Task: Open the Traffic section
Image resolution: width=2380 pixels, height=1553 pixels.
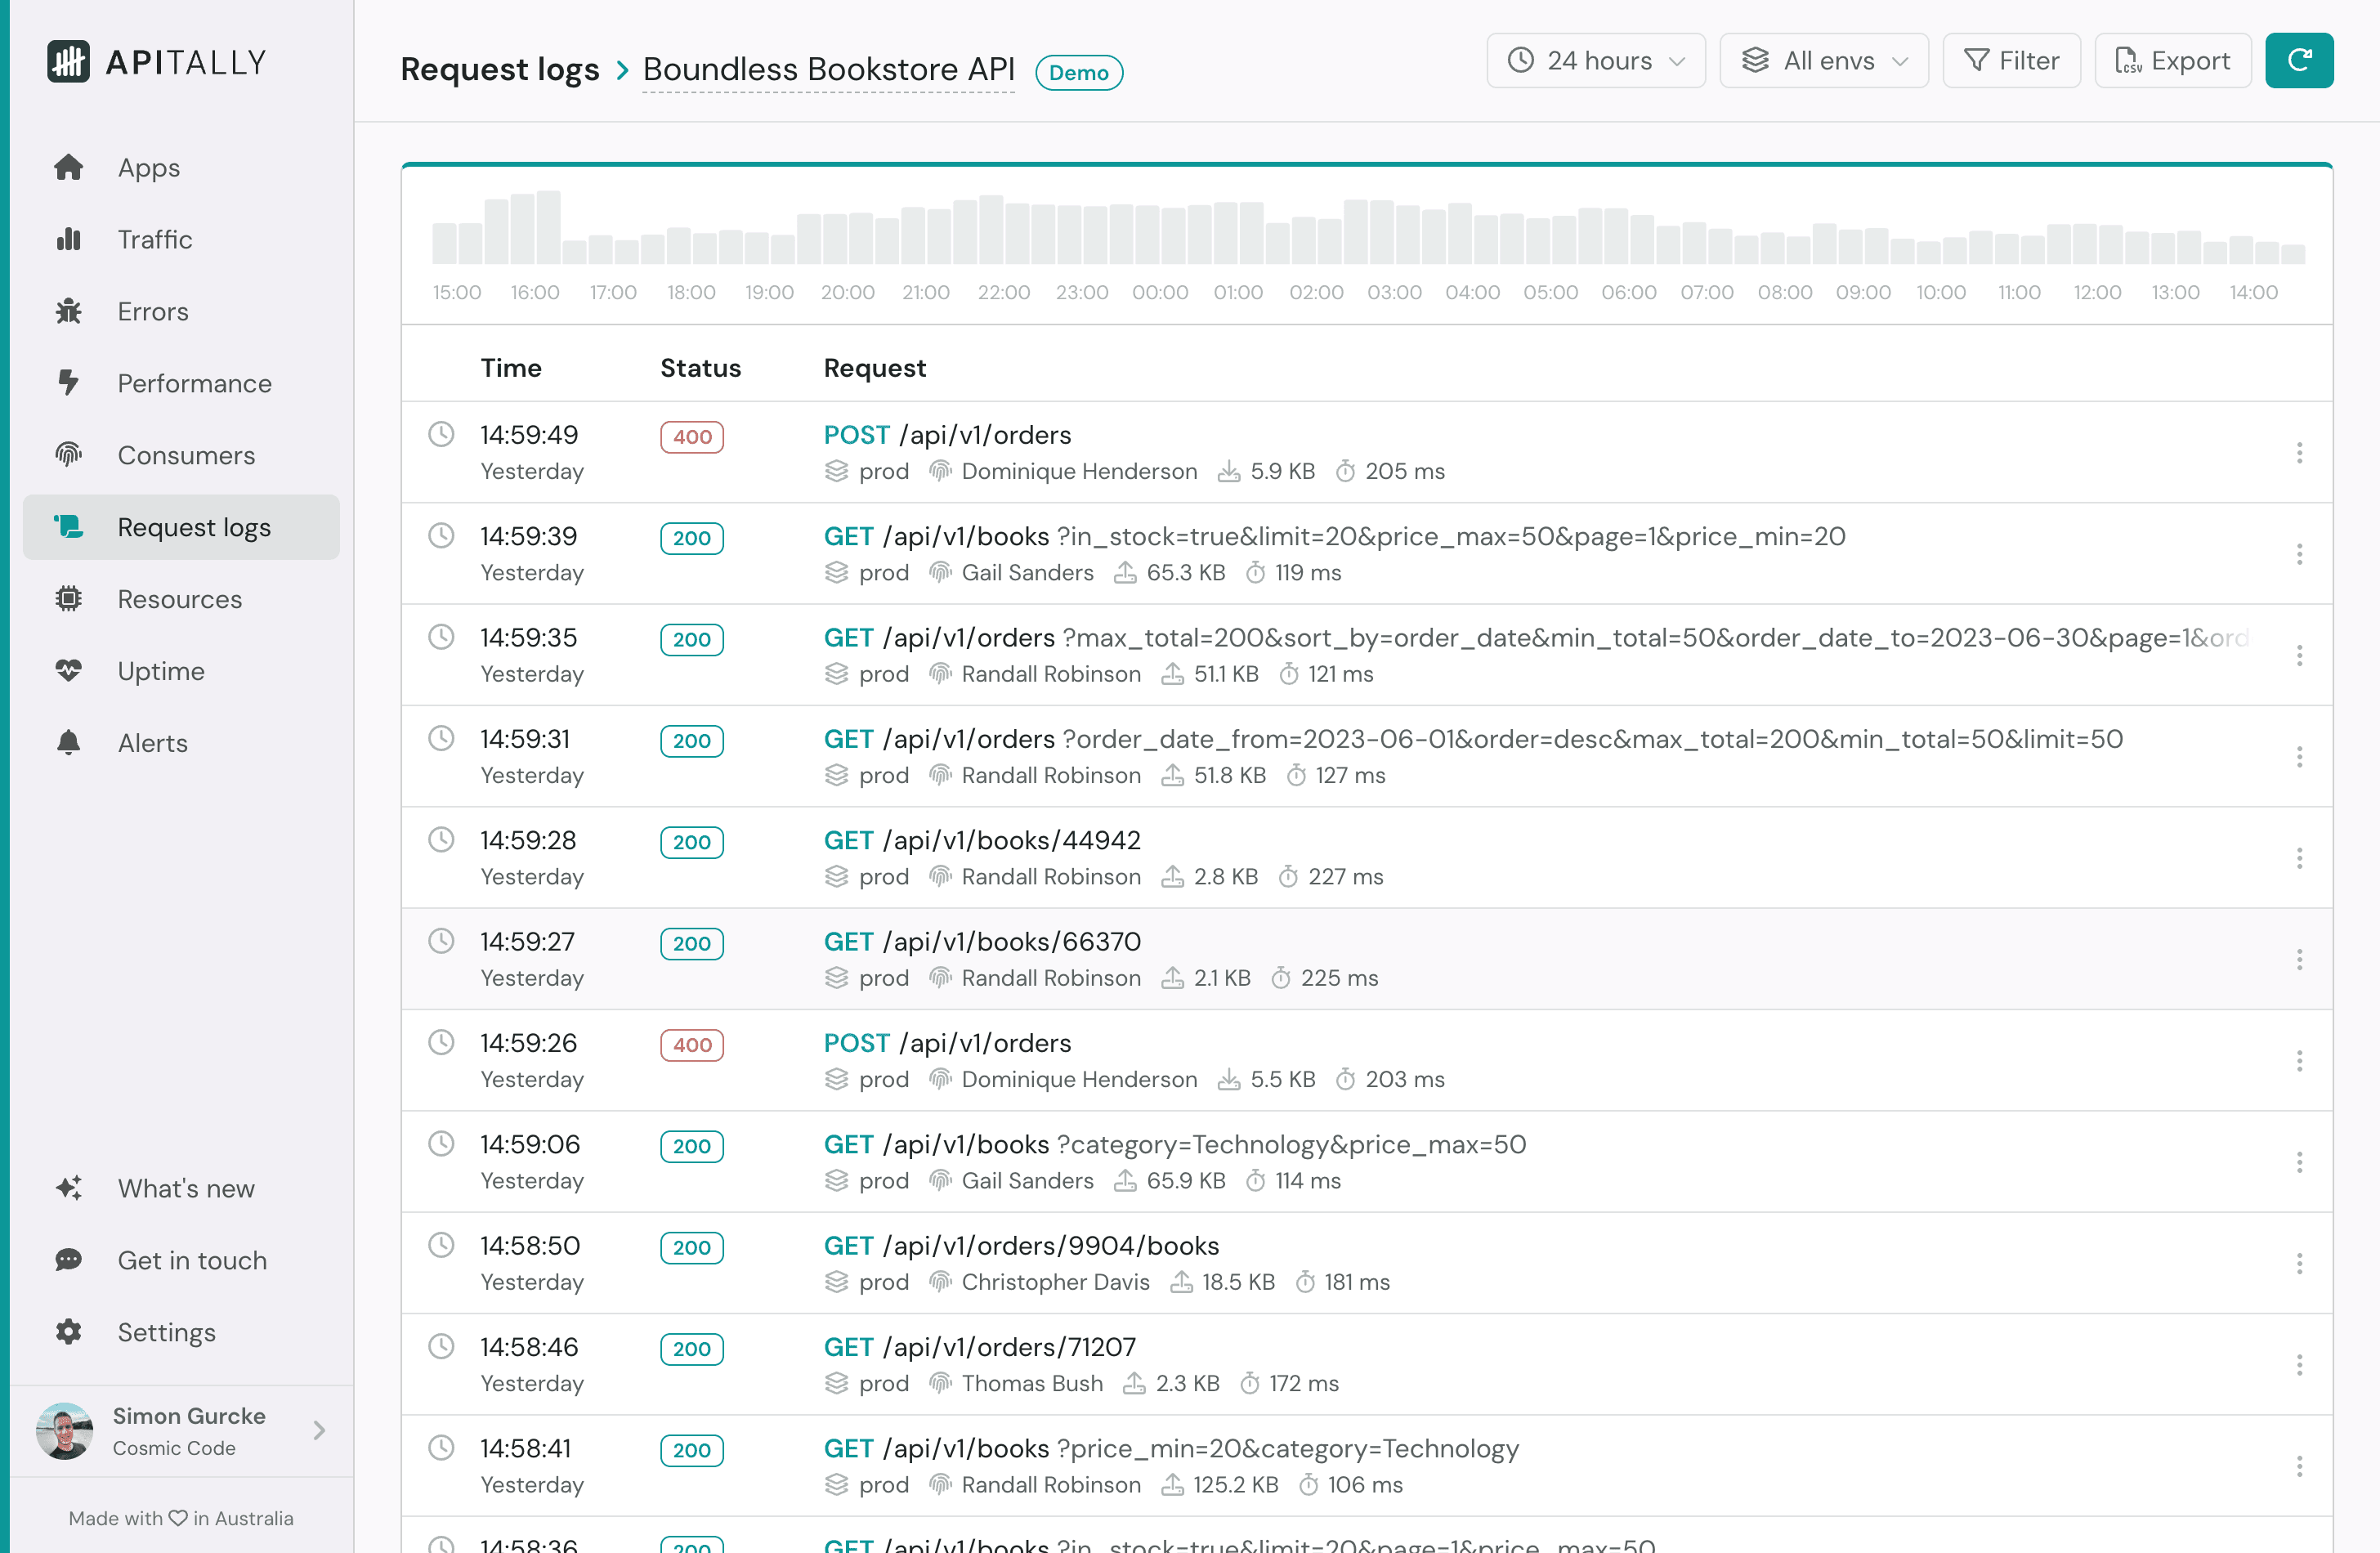Action: tap(155, 239)
